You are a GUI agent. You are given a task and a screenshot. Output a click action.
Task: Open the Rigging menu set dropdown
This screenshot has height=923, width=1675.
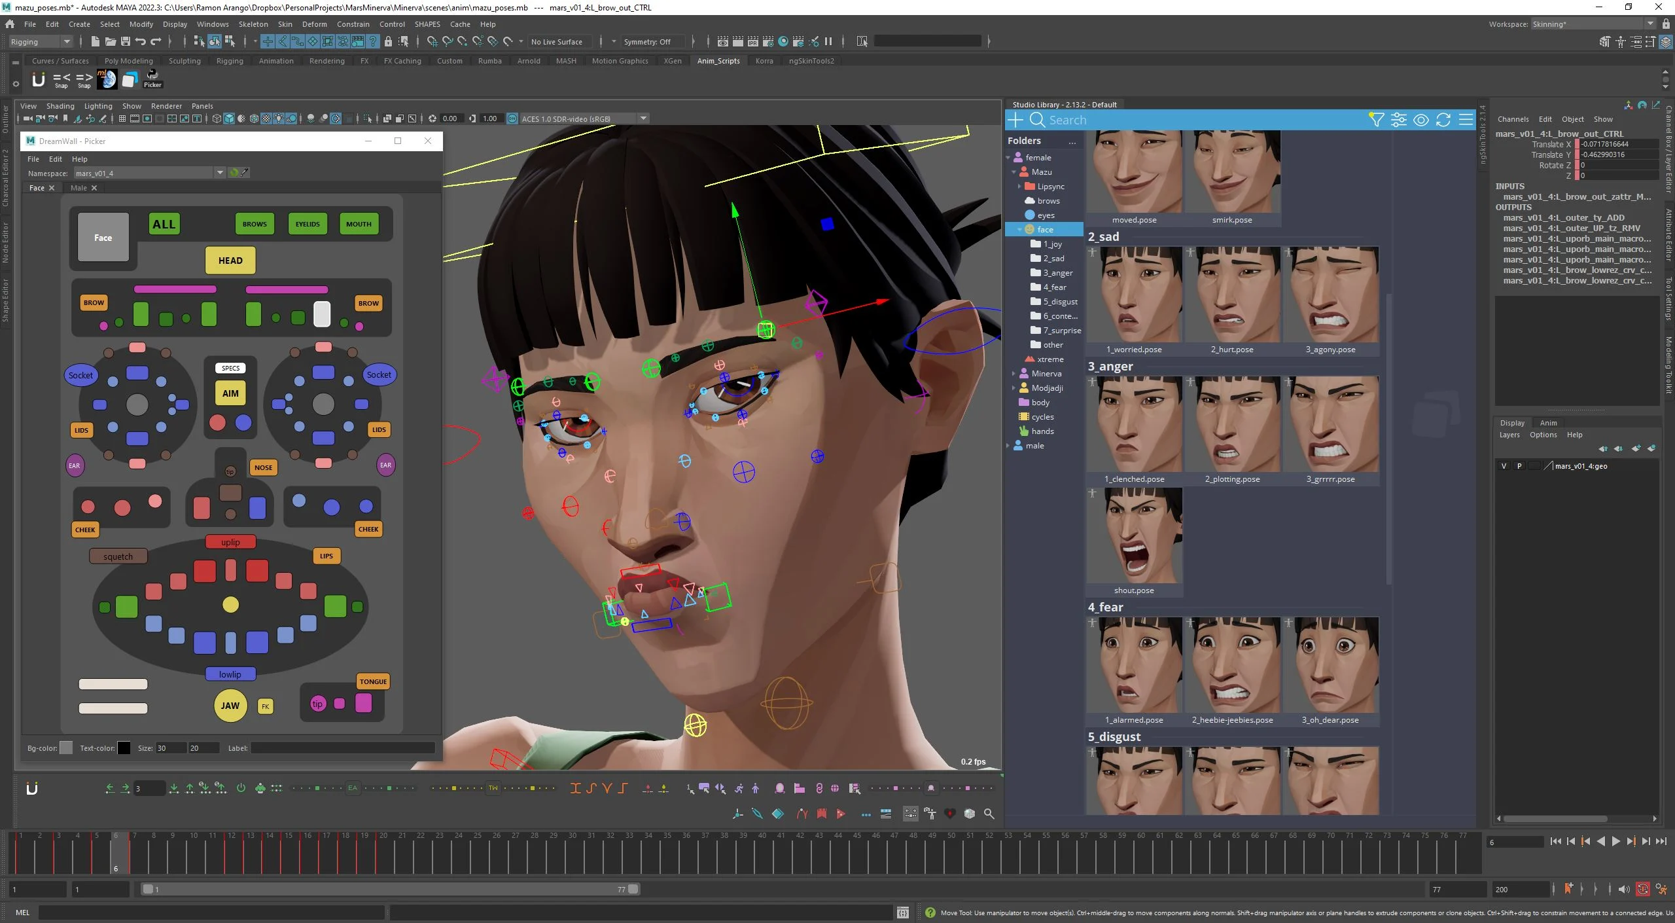(x=66, y=42)
